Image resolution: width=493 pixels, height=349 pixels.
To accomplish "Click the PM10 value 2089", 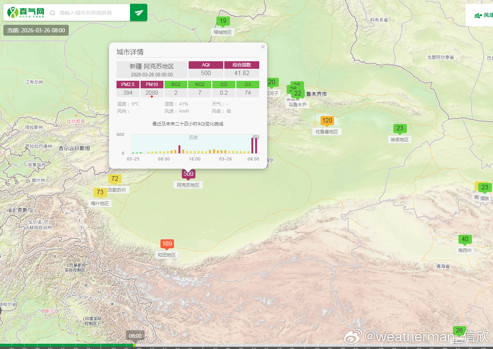I will [x=152, y=93].
